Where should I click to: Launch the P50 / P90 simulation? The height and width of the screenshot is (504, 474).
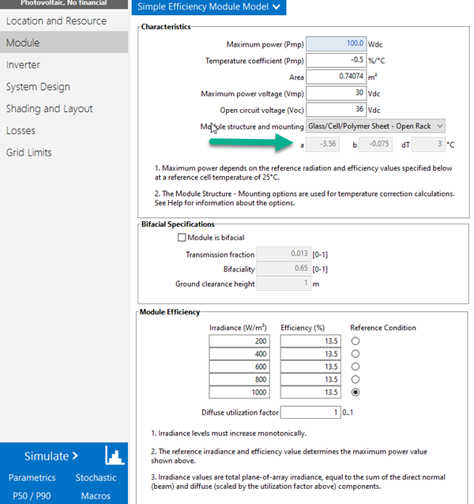tap(32, 495)
